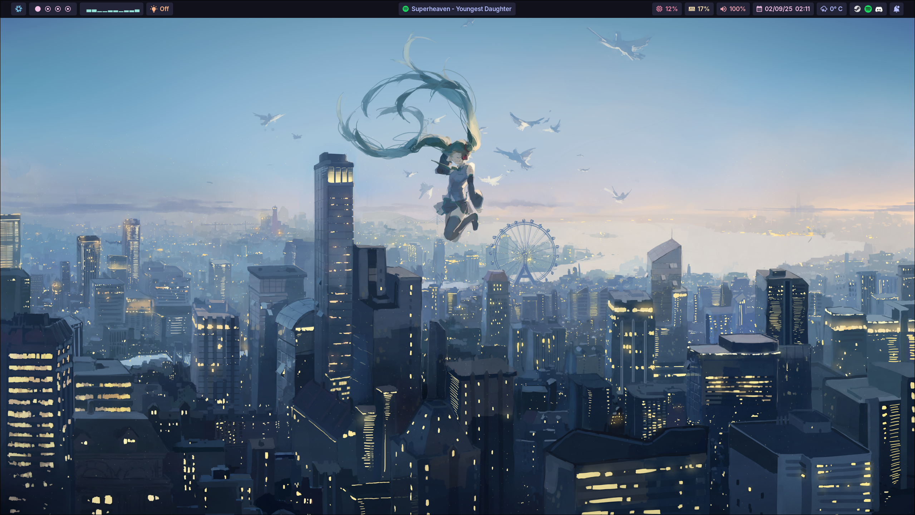Viewport: 915px width, 515px height.
Task: Open the Discord tray icon
Action: pyautogui.click(x=879, y=9)
